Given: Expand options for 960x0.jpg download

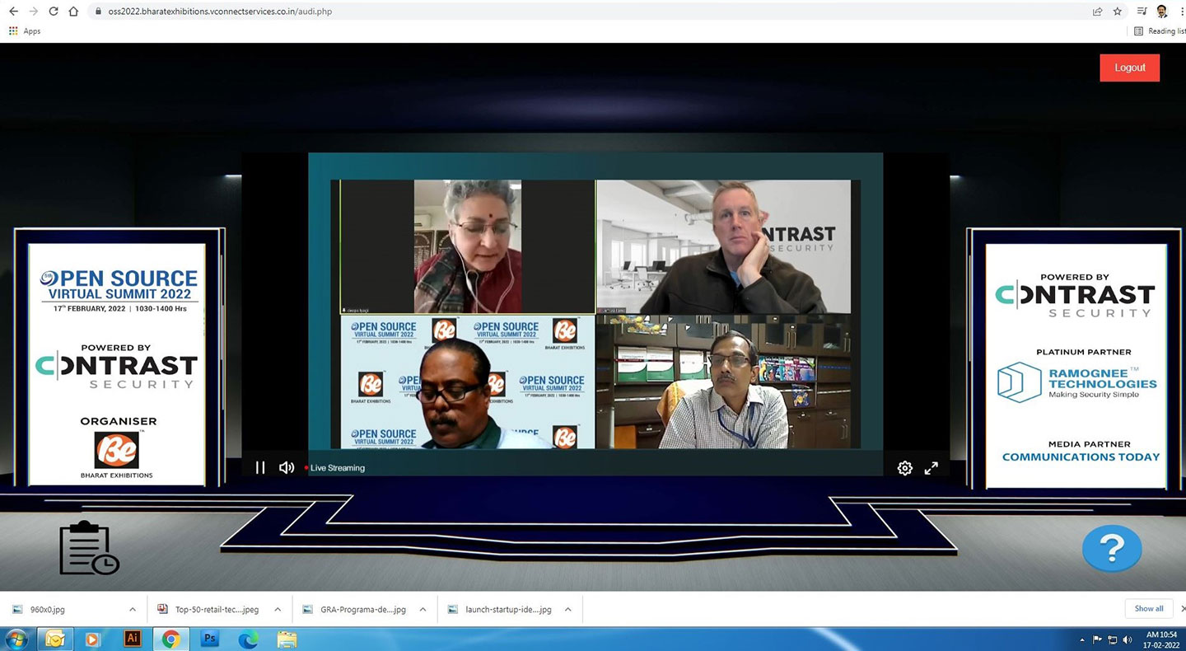Looking at the screenshot, I should [x=133, y=610].
